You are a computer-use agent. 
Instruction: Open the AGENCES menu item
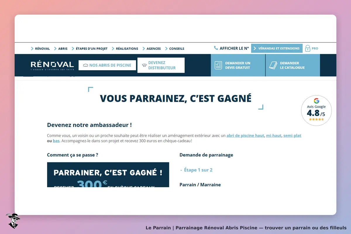(154, 49)
